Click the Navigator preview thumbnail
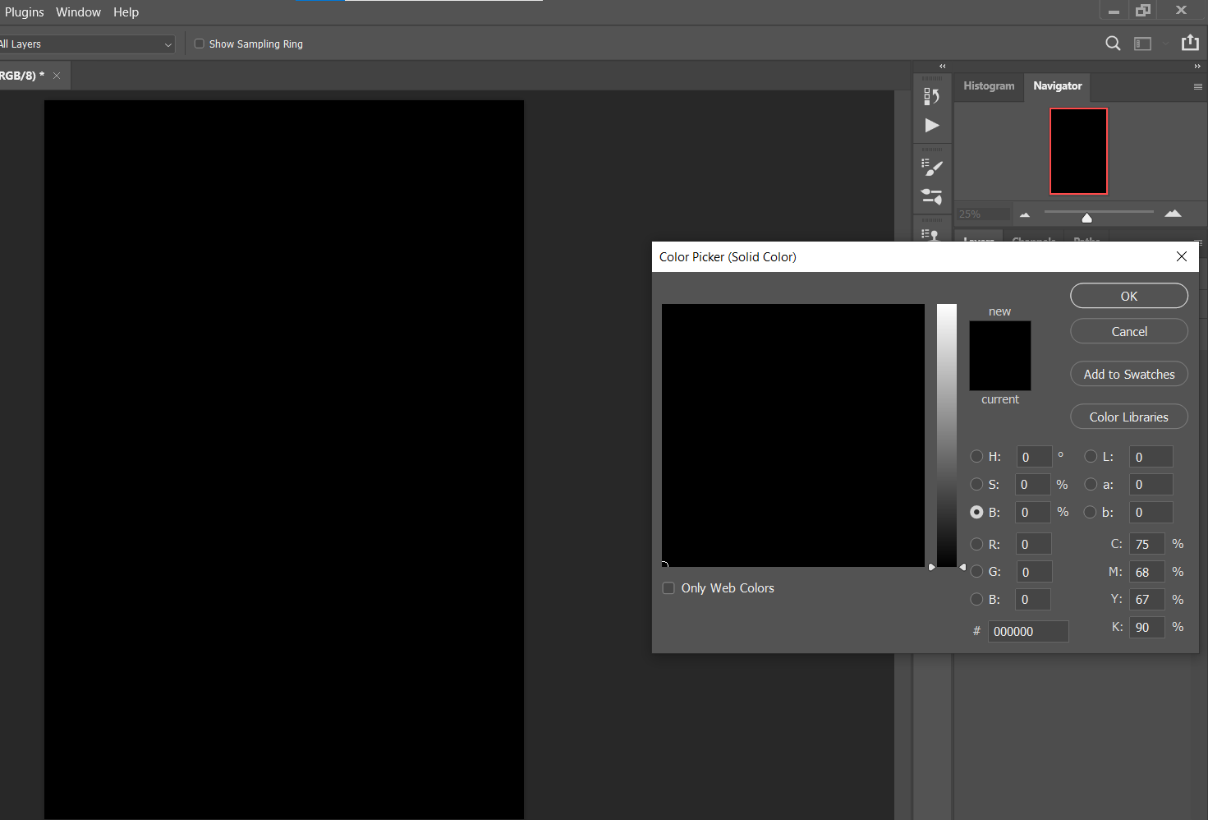The height and width of the screenshot is (820, 1208). 1079,151
